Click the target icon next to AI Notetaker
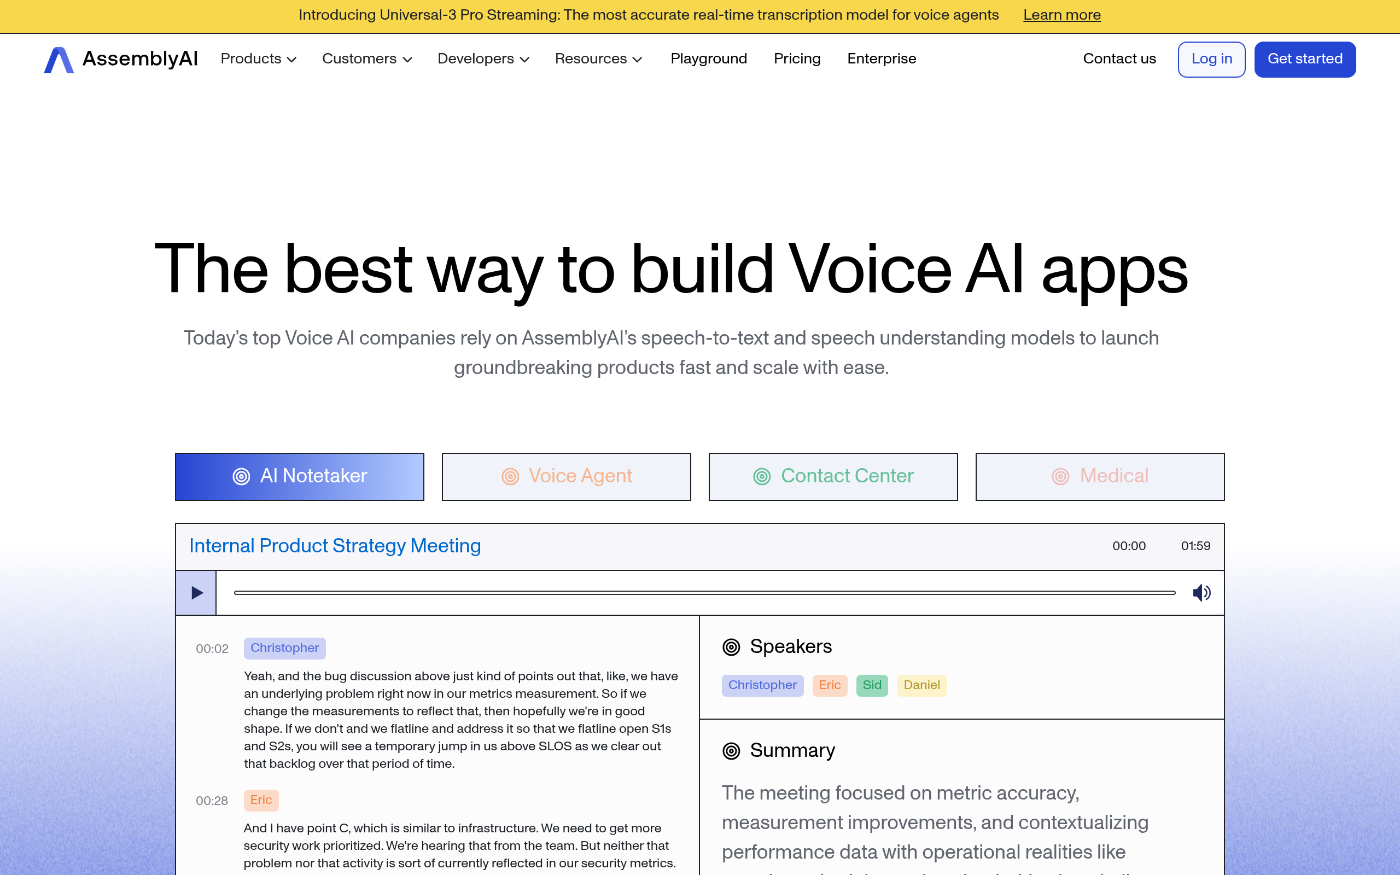 (x=242, y=476)
